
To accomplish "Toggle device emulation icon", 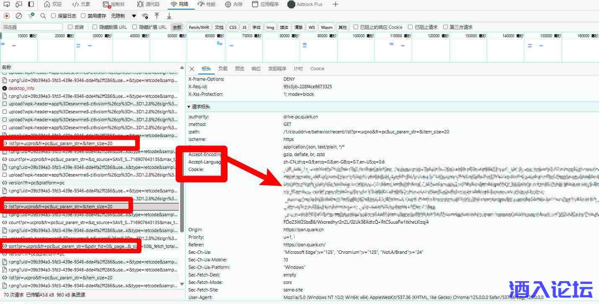I will click(x=19, y=4).
